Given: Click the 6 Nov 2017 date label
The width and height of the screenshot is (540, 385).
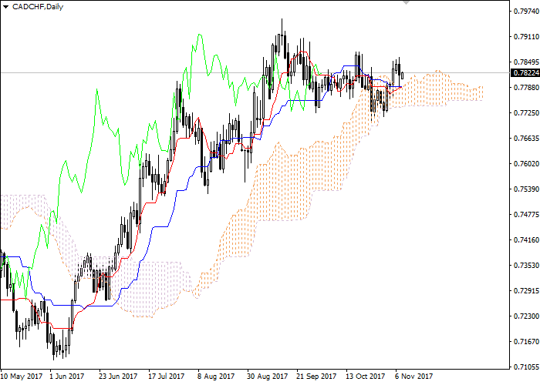Looking at the screenshot, I should (413, 377).
